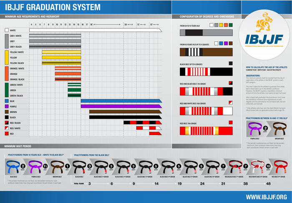The height and width of the screenshot is (203, 292).
Task: Click the 1 year circle after brown belt
Action: coord(67,166)
